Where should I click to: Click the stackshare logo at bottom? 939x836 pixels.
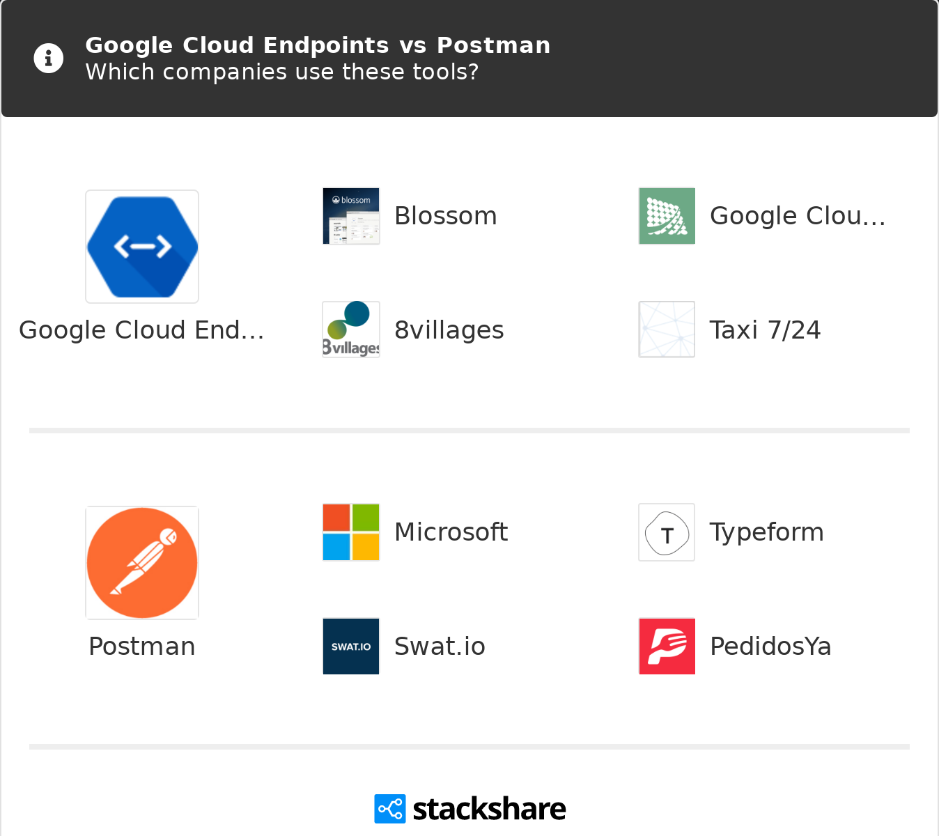click(x=470, y=809)
